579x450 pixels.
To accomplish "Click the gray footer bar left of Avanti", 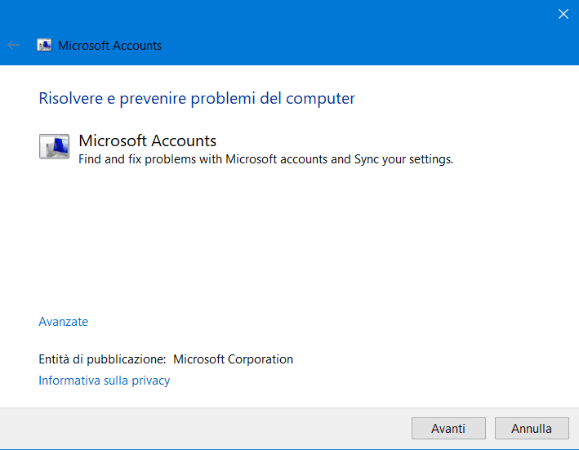I will click(x=204, y=428).
